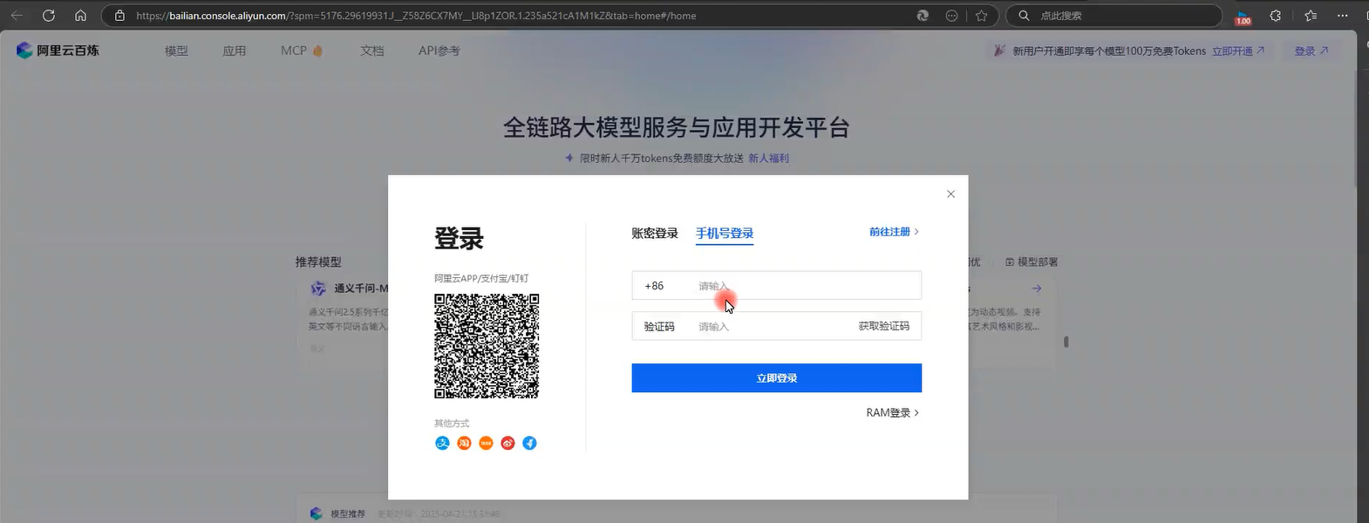The width and height of the screenshot is (1369, 523).
Task: Open the +86 country code selector
Action: pos(654,286)
